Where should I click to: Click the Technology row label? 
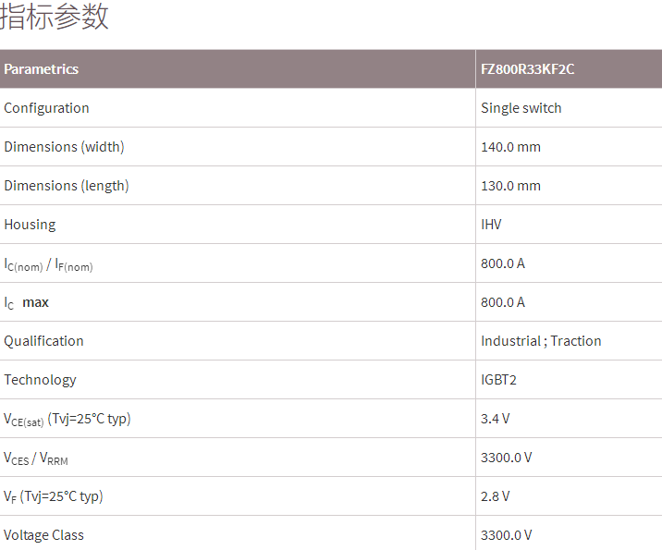click(40, 380)
